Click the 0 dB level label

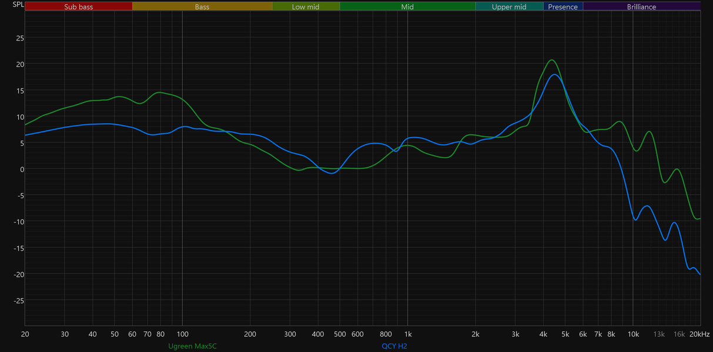point(22,170)
